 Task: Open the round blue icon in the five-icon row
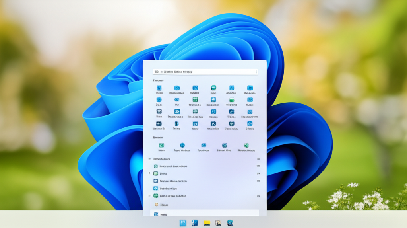click(182, 146)
